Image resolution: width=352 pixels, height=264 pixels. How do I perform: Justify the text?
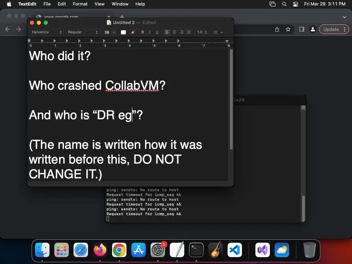click(x=189, y=32)
